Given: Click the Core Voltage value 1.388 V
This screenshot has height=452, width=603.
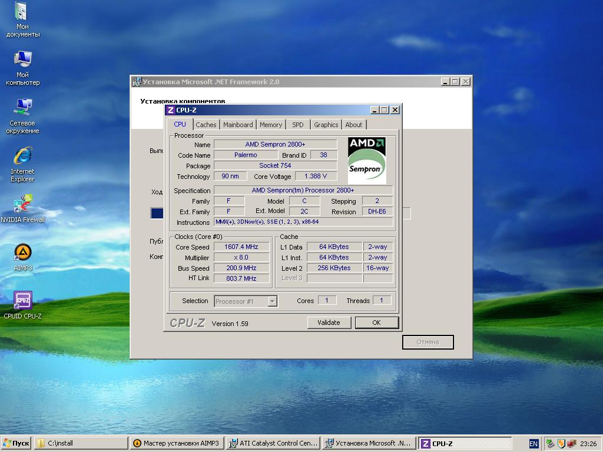Looking at the screenshot, I should click(316, 176).
